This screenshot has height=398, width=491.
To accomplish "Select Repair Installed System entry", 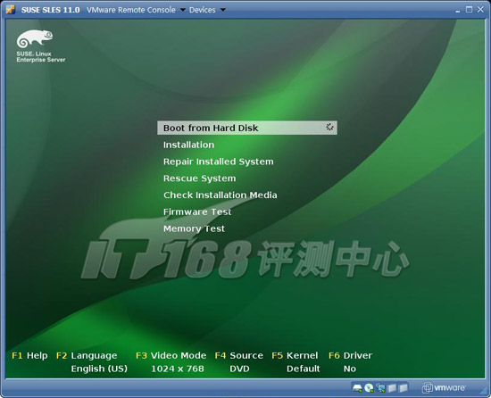I will click(x=218, y=162).
